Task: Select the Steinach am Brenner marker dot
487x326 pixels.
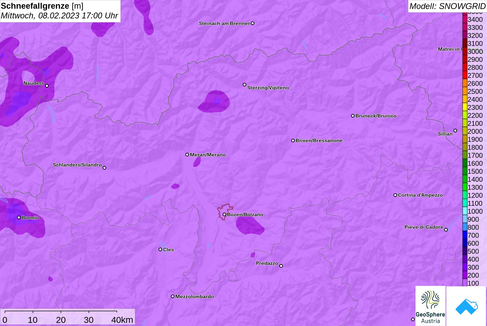Action: (253, 23)
